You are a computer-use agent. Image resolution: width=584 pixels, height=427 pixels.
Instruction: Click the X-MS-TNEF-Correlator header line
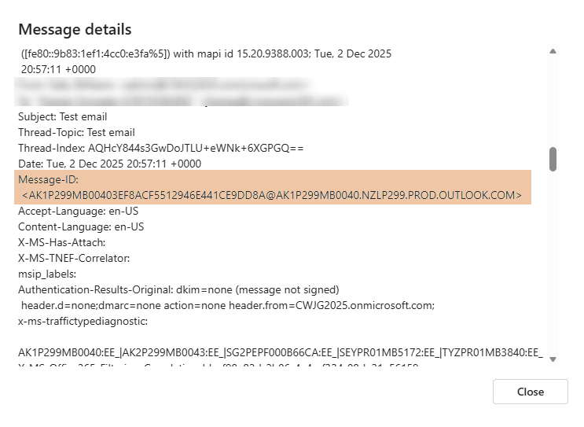click(x=74, y=258)
